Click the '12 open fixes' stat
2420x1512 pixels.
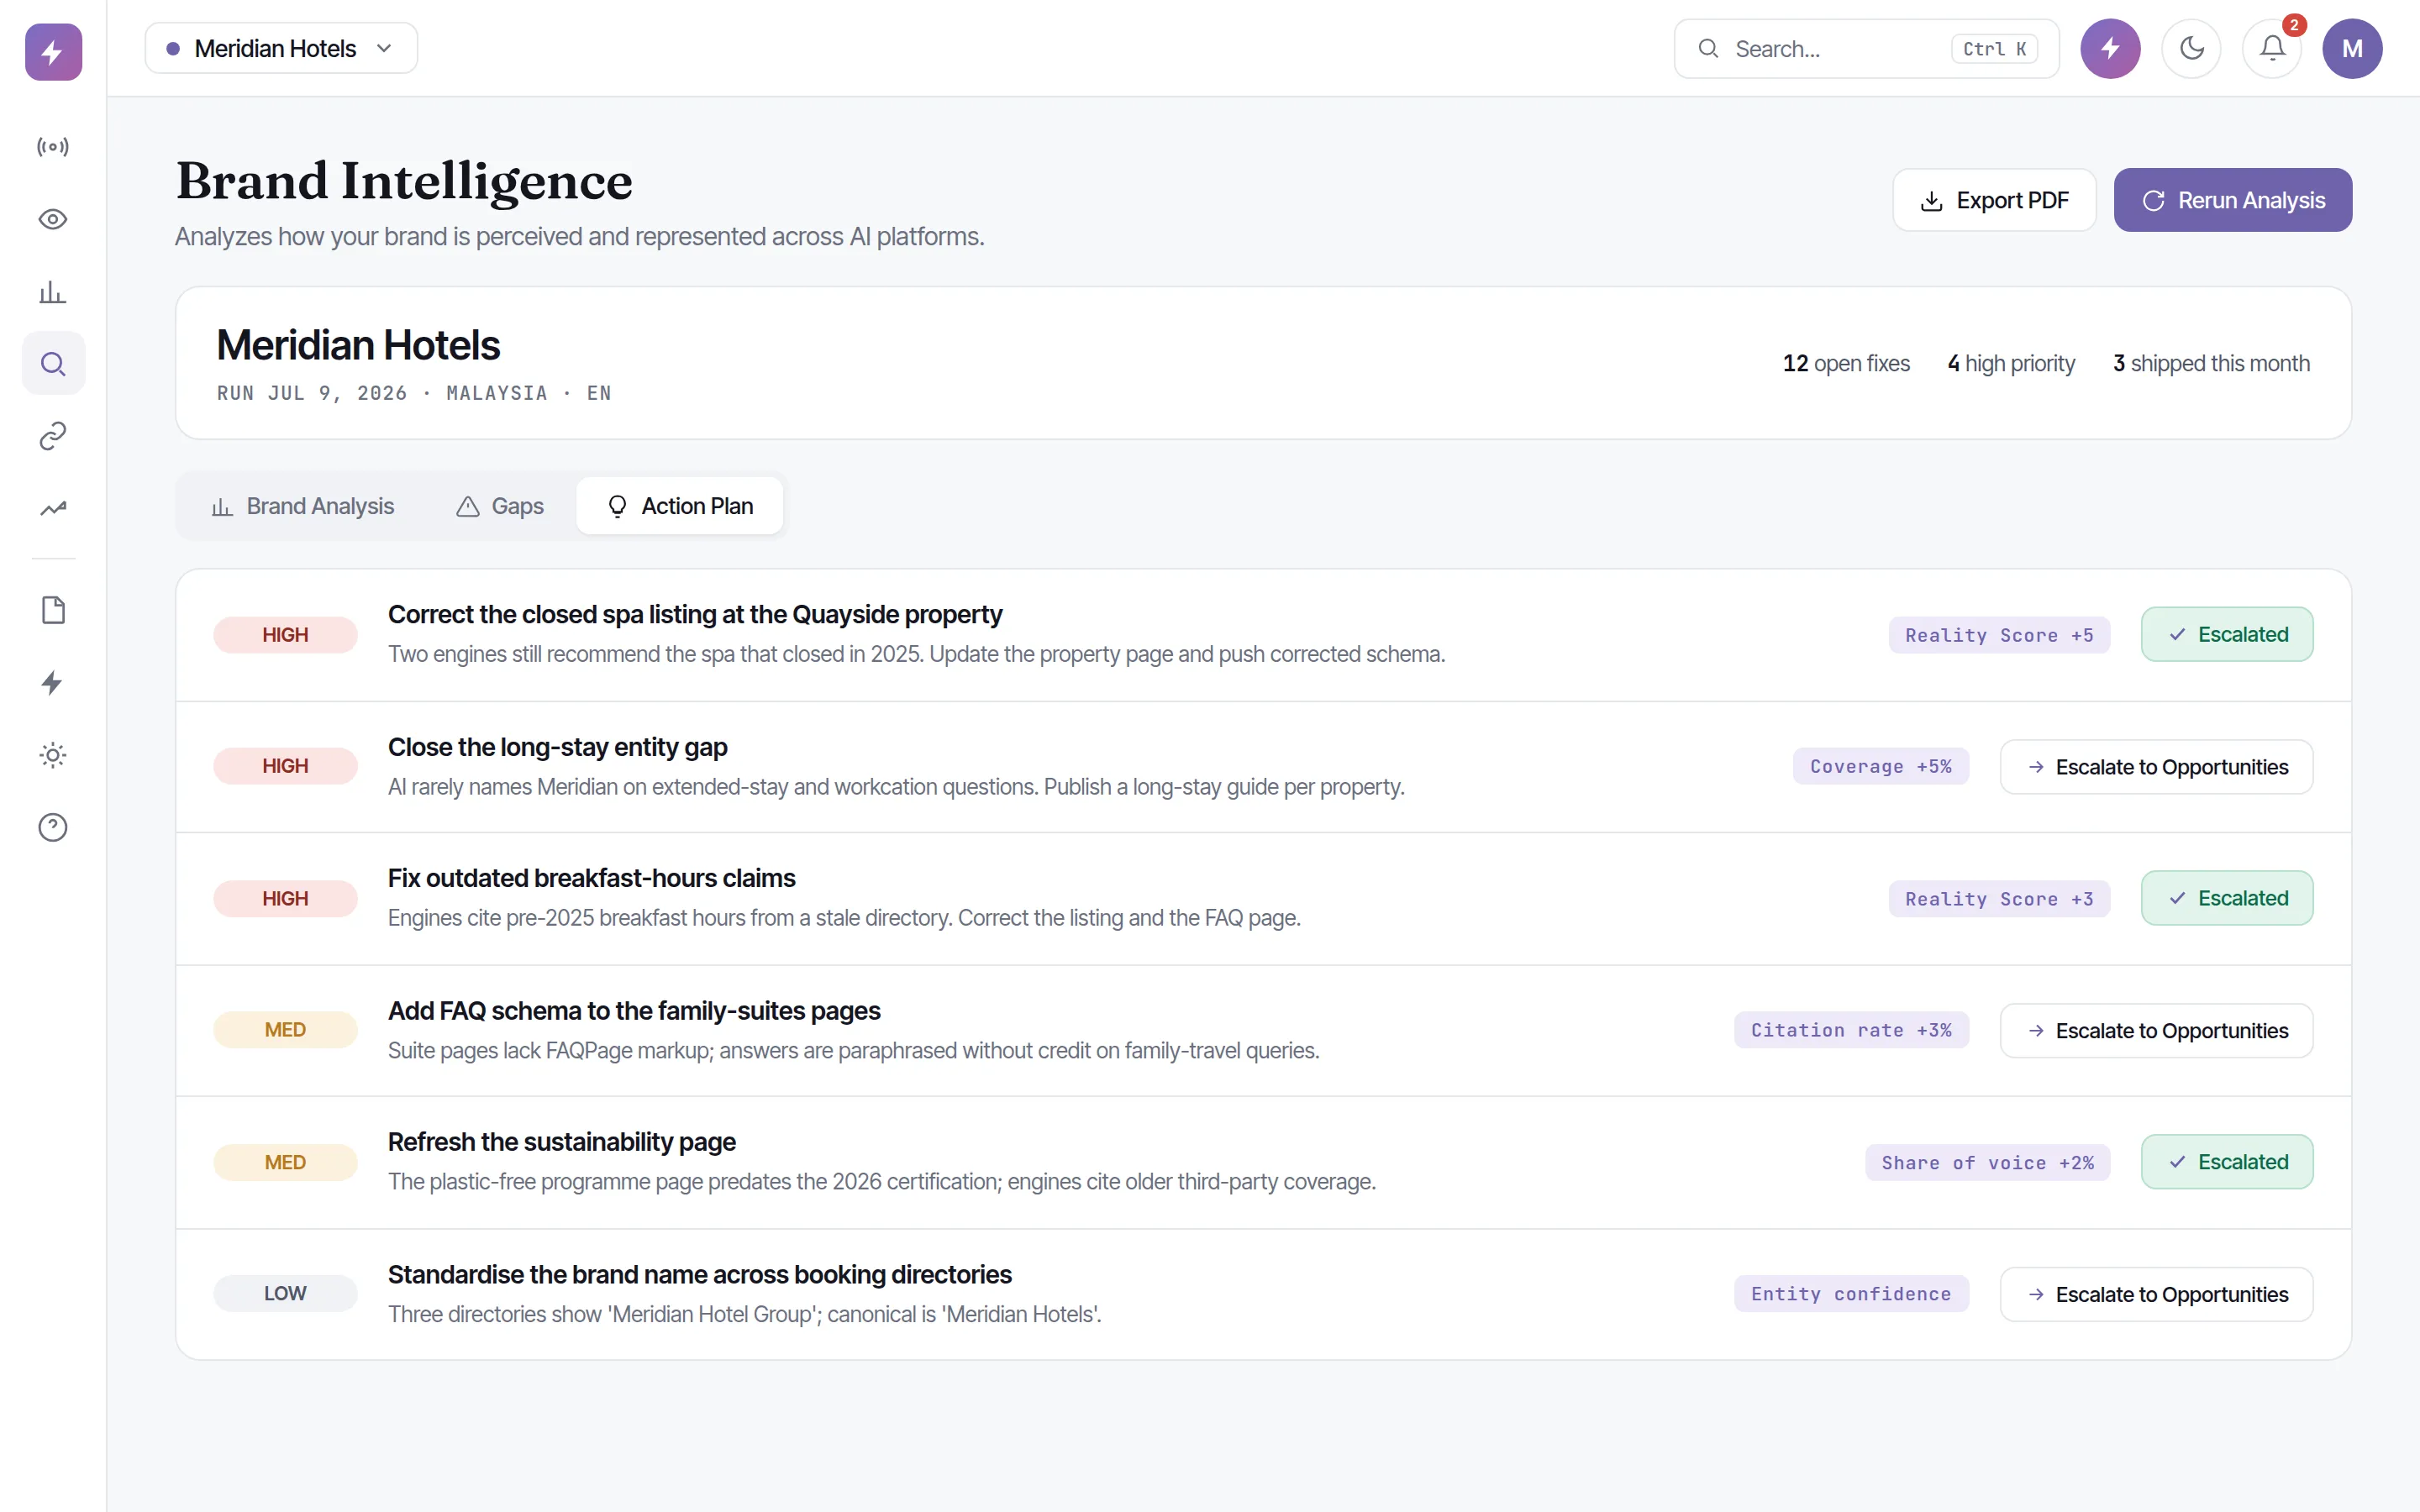tap(1846, 363)
